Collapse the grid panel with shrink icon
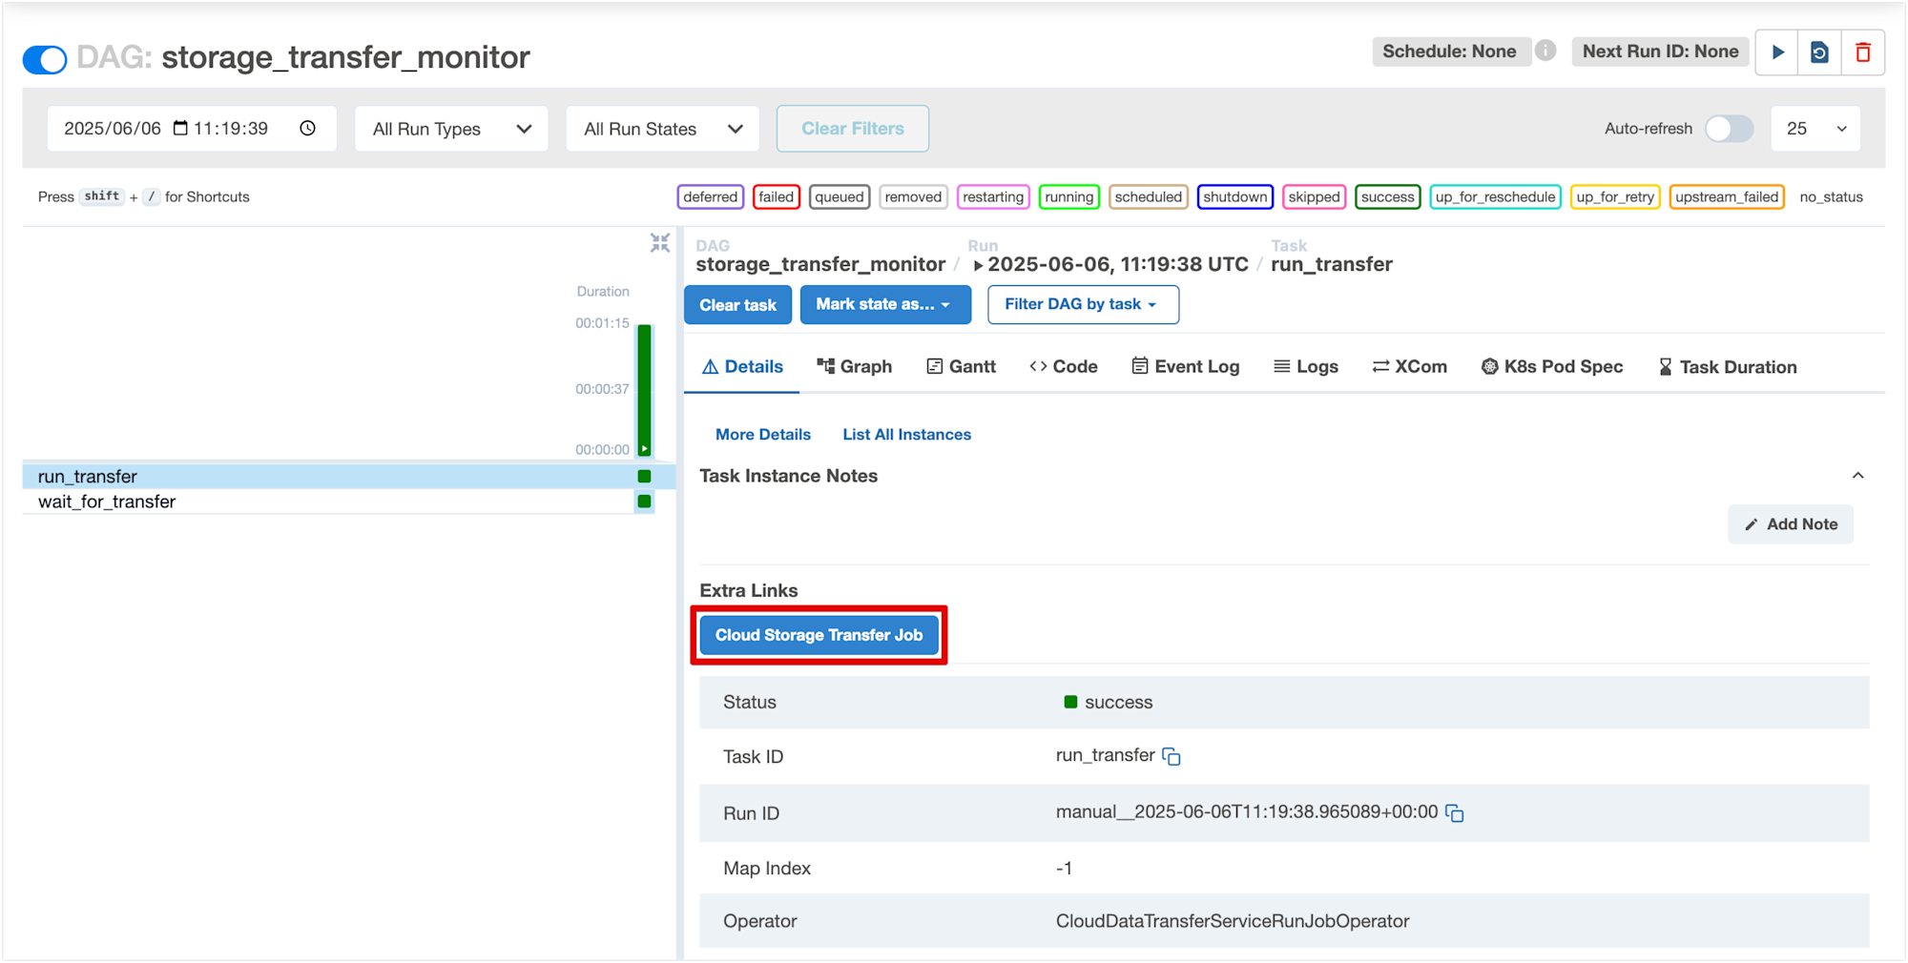The image size is (1908, 963). click(x=660, y=243)
